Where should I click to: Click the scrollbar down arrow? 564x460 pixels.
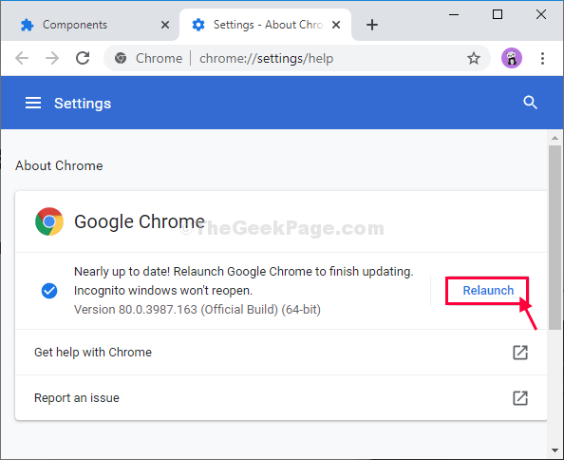555,450
